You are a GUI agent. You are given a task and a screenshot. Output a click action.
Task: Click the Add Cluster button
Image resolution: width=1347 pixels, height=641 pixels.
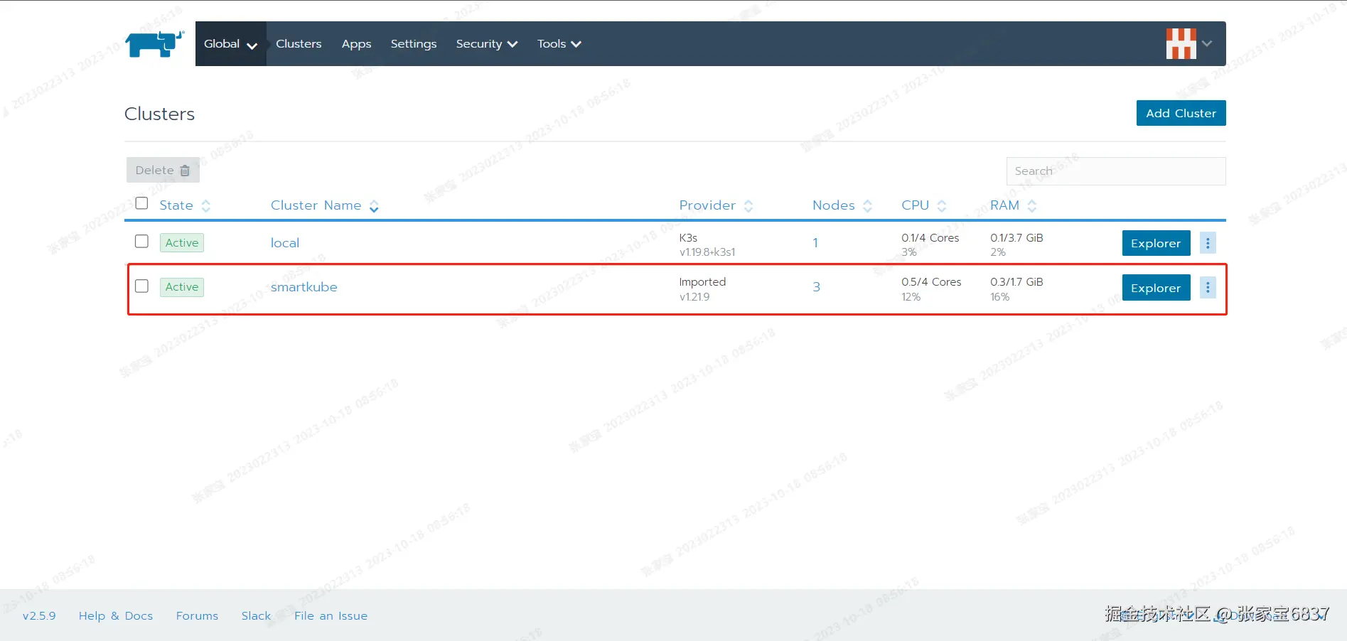(1181, 113)
